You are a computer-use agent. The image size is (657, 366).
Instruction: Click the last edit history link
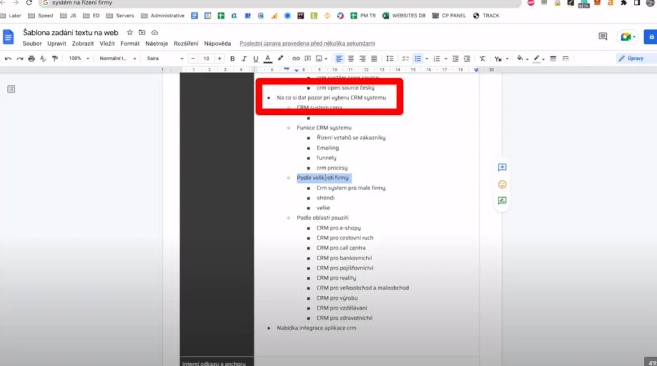(x=307, y=44)
